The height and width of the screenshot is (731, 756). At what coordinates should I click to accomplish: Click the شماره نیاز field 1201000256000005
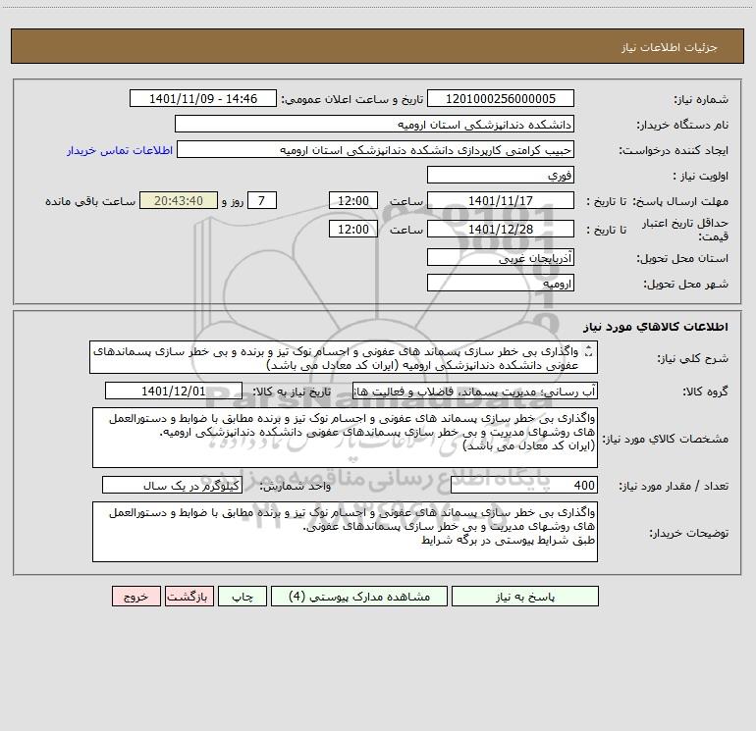(x=501, y=98)
